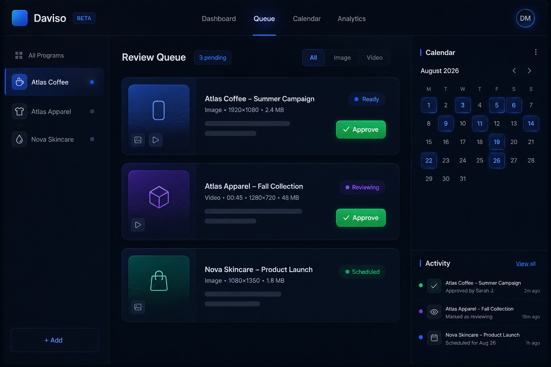
Task: Go to previous month in calendar
Action: (514, 71)
